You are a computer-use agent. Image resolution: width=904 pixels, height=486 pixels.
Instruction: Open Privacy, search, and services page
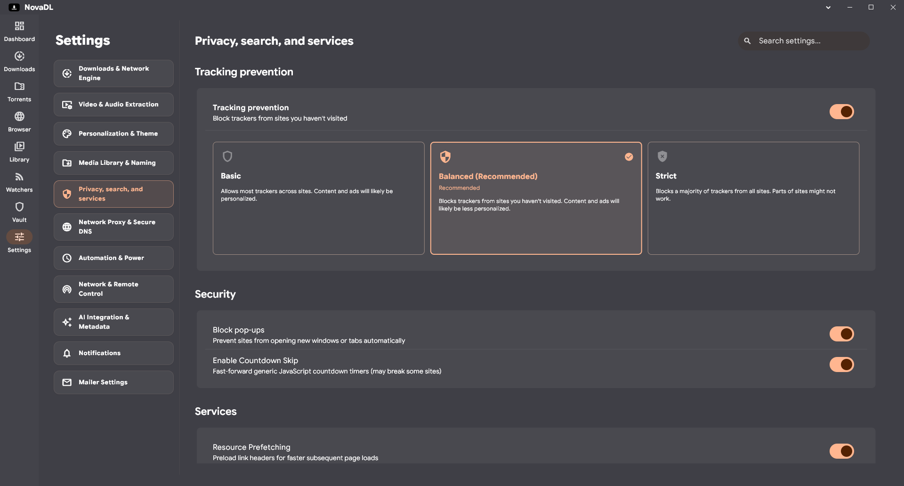tap(113, 194)
